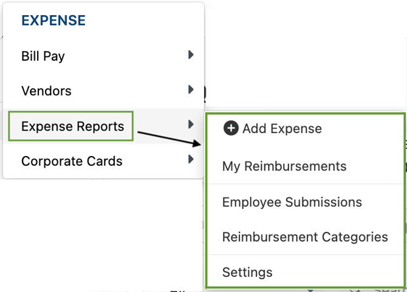Click the arrow icon next to Vendors
Image resolution: width=407 pixels, height=292 pixels.
tap(191, 89)
